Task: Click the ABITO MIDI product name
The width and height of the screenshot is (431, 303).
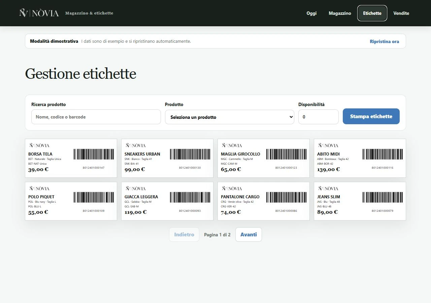Action: pyautogui.click(x=328, y=154)
